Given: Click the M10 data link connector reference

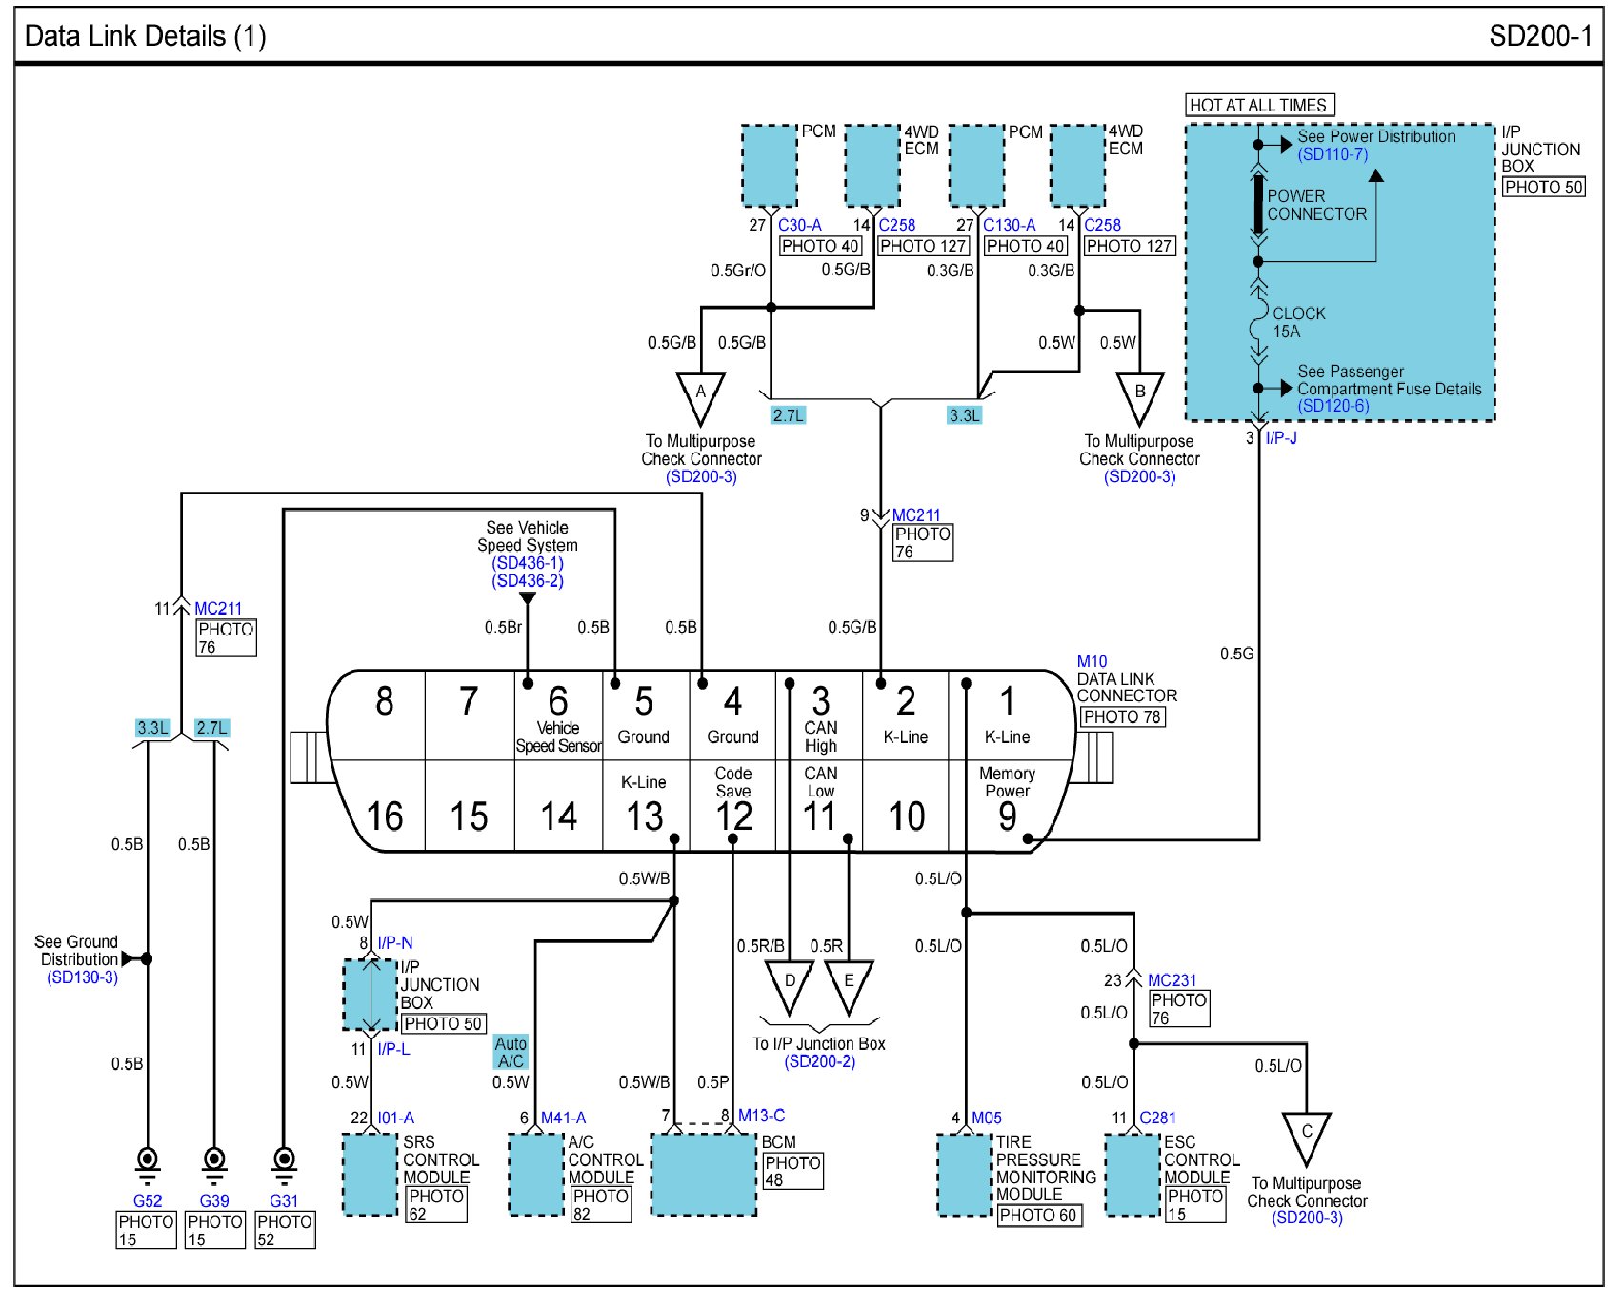Looking at the screenshot, I should pos(1092,661).
